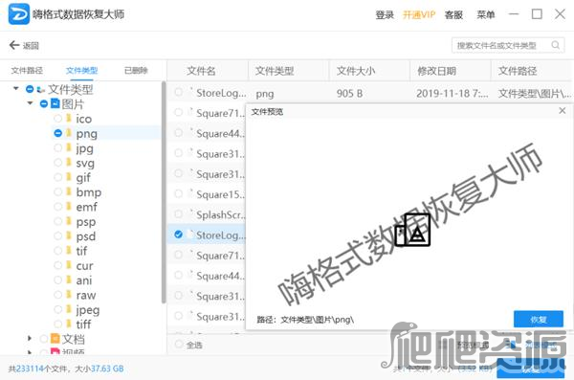Close the file preview dialog
Image resolution: width=574 pixels, height=380 pixels.
pos(563,111)
